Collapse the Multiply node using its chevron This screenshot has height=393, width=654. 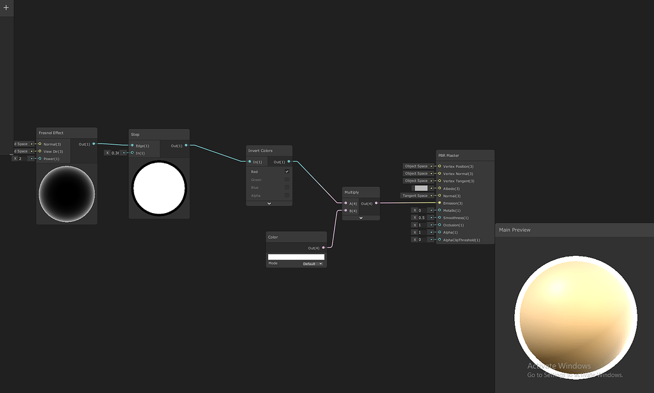(361, 218)
